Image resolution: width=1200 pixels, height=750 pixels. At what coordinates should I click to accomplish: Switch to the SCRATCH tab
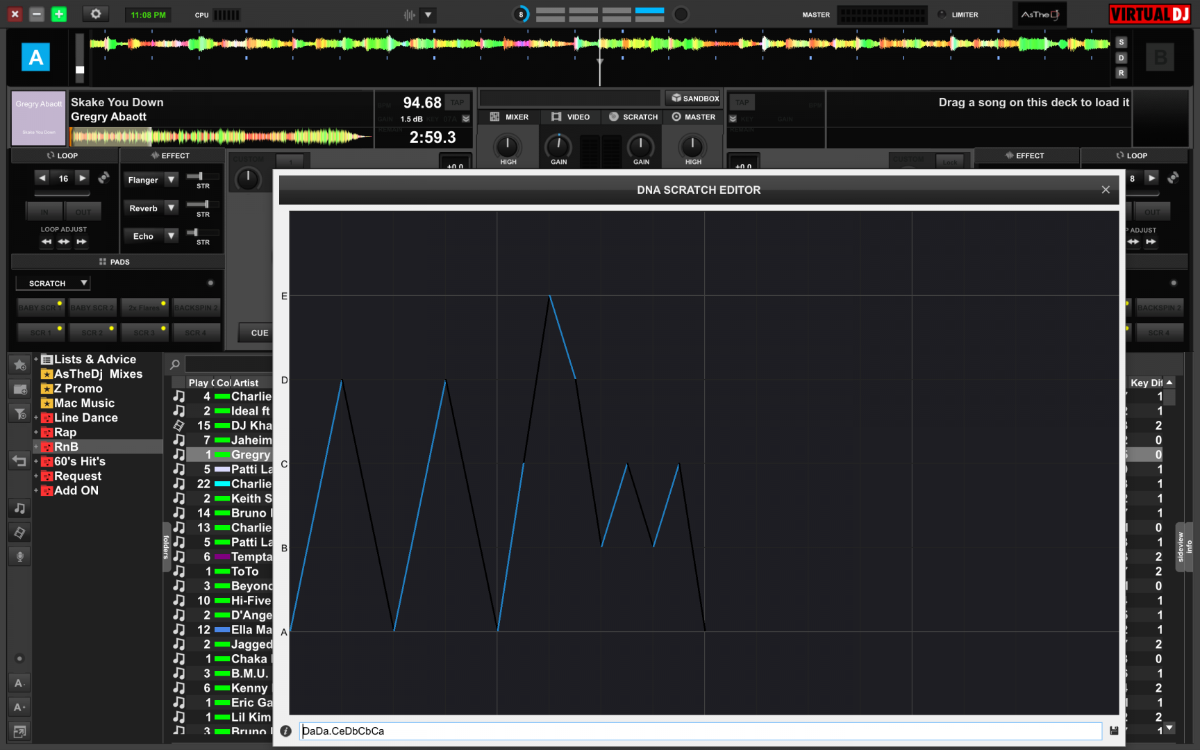click(x=633, y=117)
